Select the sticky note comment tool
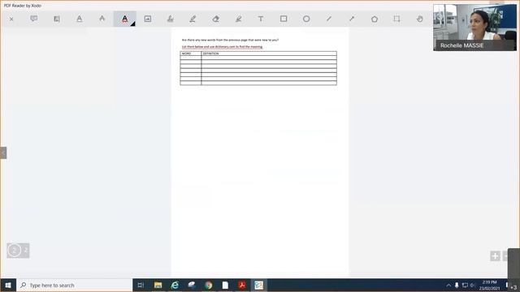 [x=34, y=19]
